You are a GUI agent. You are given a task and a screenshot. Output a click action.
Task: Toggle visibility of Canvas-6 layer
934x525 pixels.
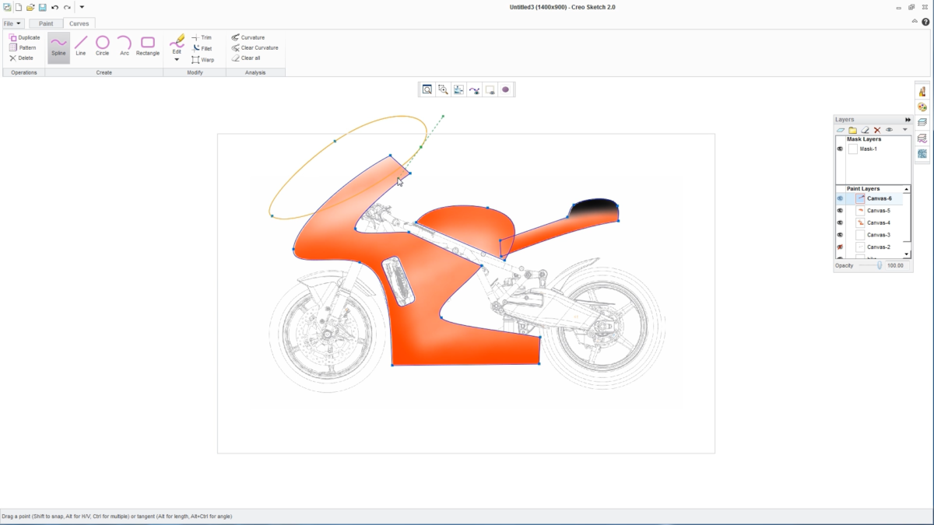click(x=840, y=198)
